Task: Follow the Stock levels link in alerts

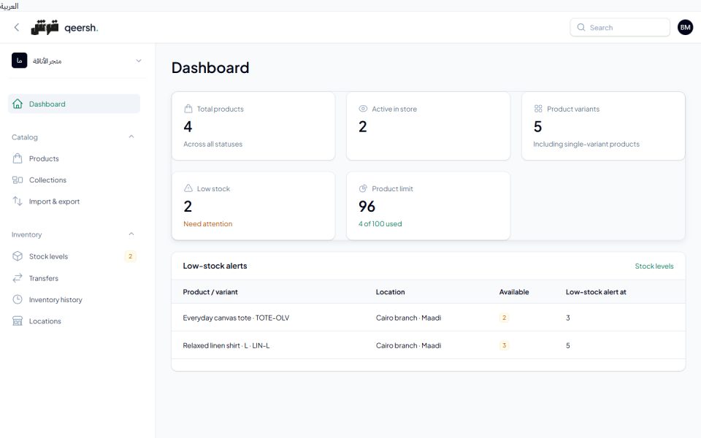Action: click(654, 266)
